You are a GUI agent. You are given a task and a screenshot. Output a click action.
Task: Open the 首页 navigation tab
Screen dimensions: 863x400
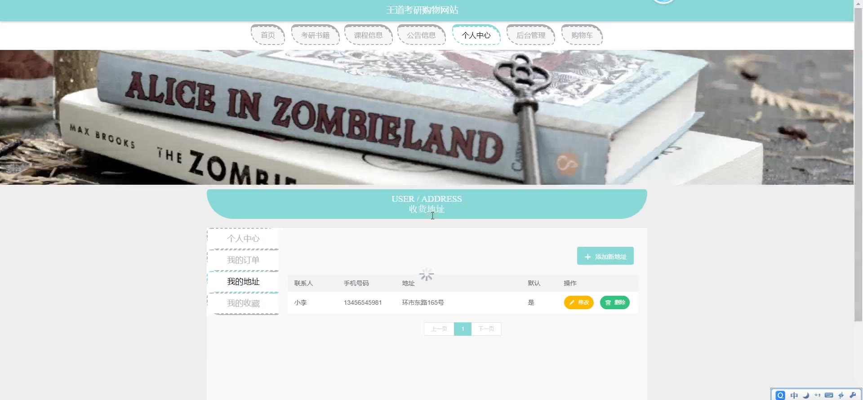pyautogui.click(x=268, y=35)
